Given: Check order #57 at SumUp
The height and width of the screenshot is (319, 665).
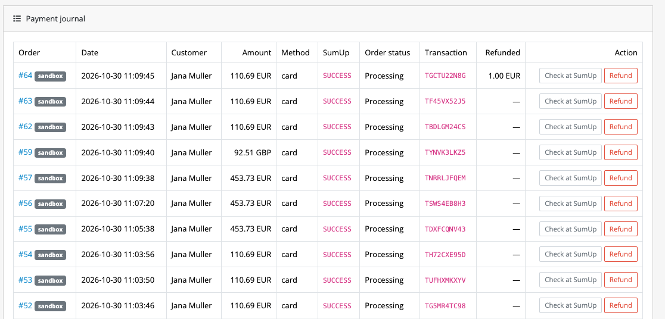Looking at the screenshot, I should click(570, 178).
